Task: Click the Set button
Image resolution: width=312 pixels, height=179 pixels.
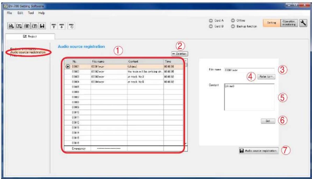Action: click(x=268, y=121)
